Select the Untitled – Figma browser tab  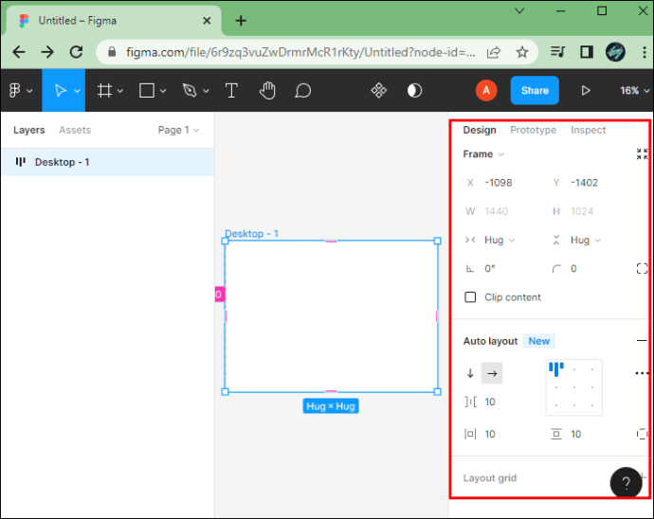[113, 21]
